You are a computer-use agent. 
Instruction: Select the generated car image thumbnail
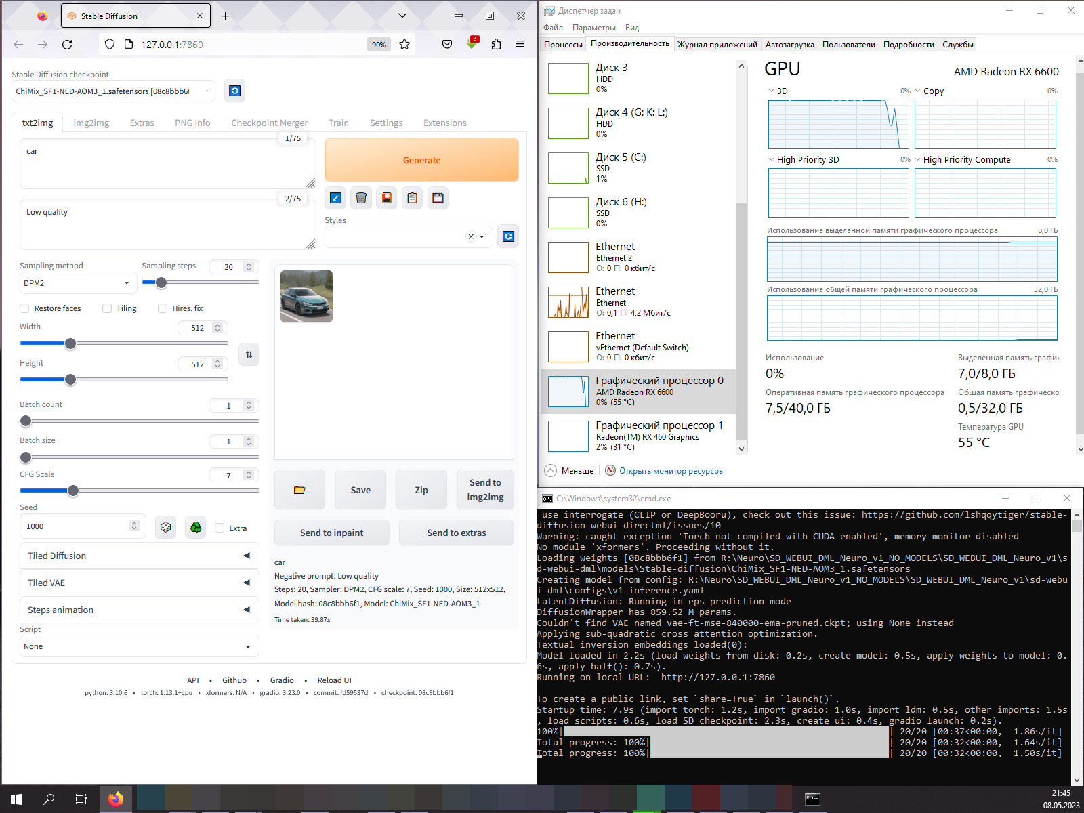coord(306,296)
